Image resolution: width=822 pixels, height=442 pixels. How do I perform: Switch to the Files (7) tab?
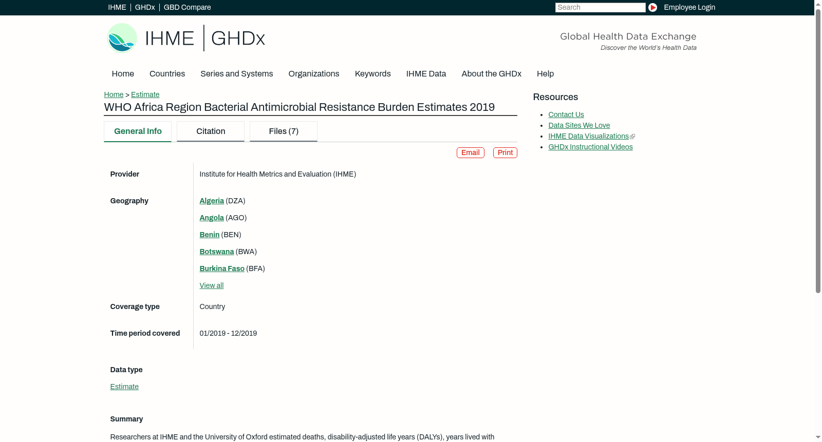point(284,131)
